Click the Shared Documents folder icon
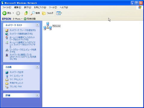The image size is (144, 108). click(x=7, y=83)
